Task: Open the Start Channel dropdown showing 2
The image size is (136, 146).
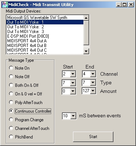Action: point(73,74)
